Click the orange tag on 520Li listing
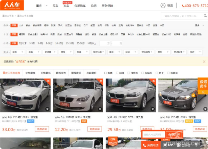This screenshot has height=149, width=208. point(84,121)
